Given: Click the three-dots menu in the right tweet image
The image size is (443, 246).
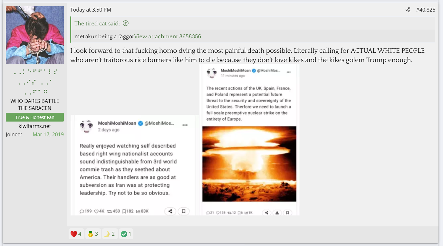Looking at the screenshot, I should point(288,72).
